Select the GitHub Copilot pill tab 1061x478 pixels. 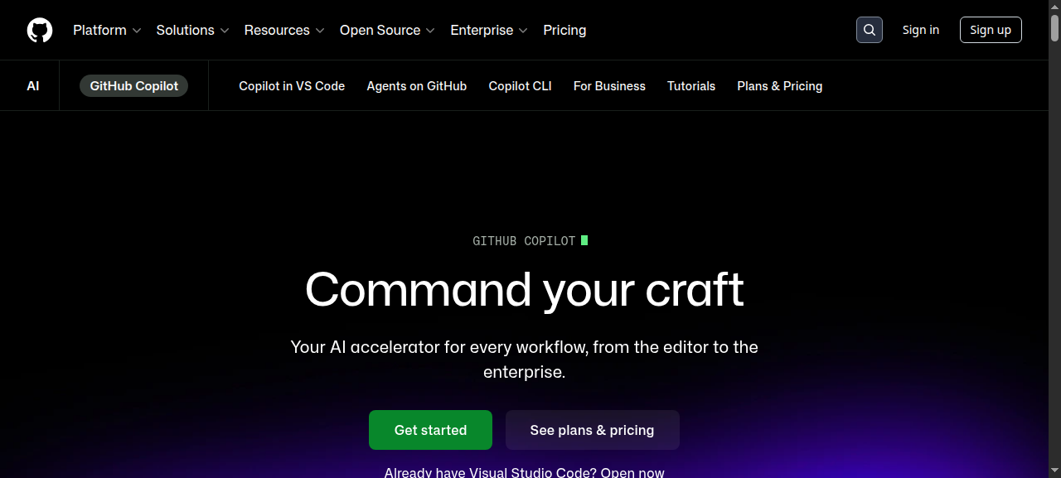(133, 86)
